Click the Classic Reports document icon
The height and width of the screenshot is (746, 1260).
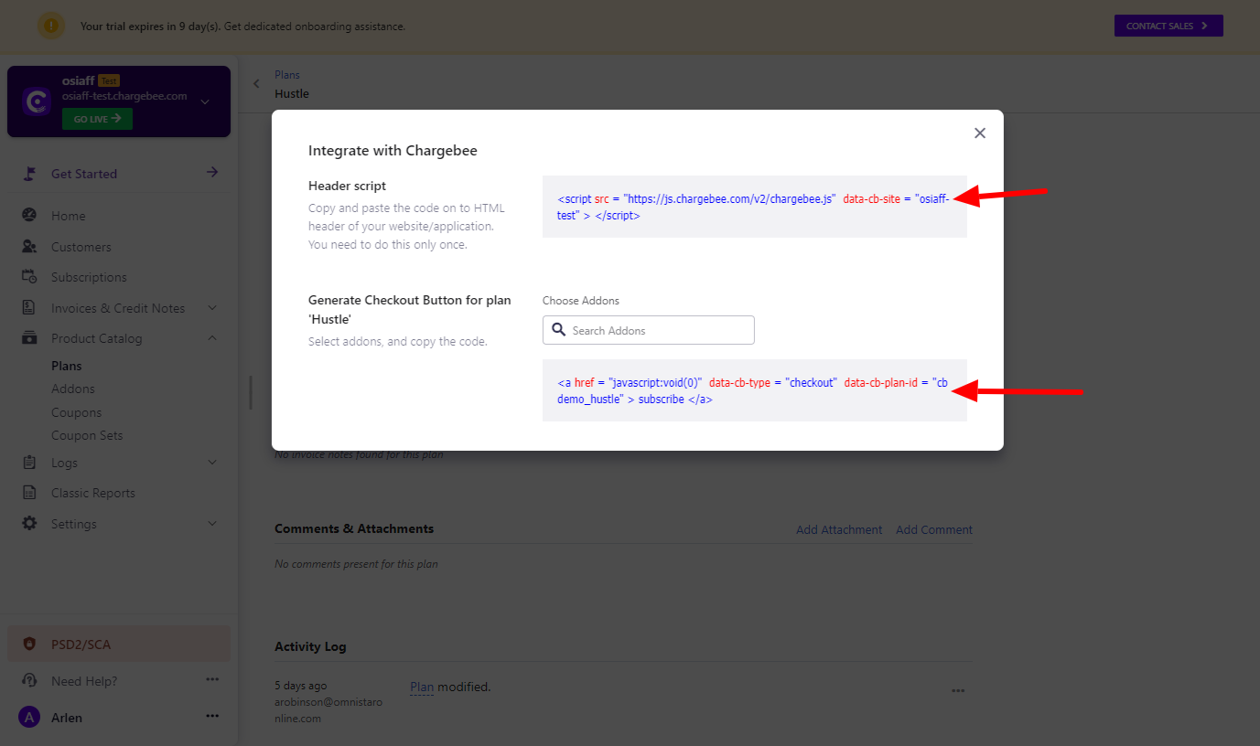coord(29,493)
